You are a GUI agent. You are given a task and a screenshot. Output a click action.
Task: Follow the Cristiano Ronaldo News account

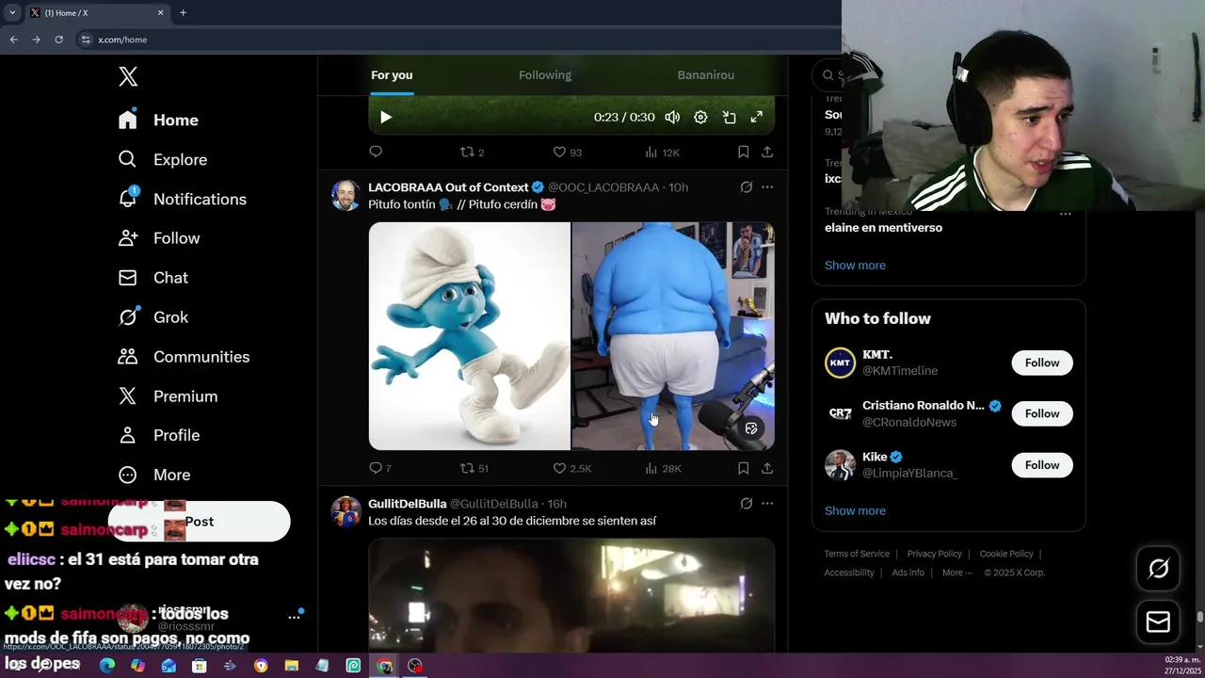(1042, 413)
